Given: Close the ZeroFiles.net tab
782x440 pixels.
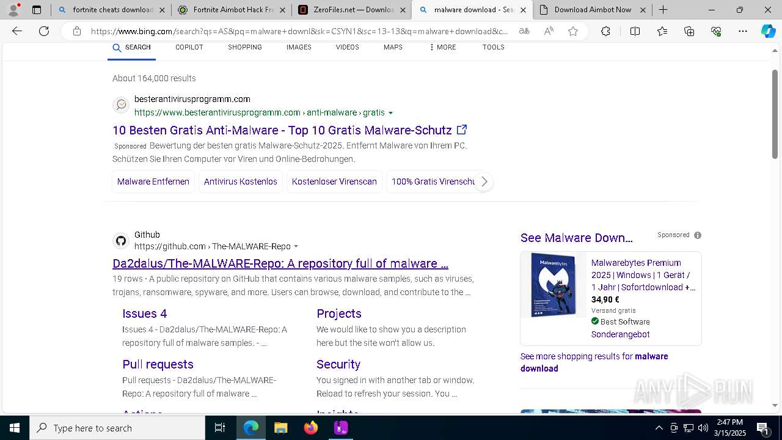Looking at the screenshot, I should click(x=403, y=10).
